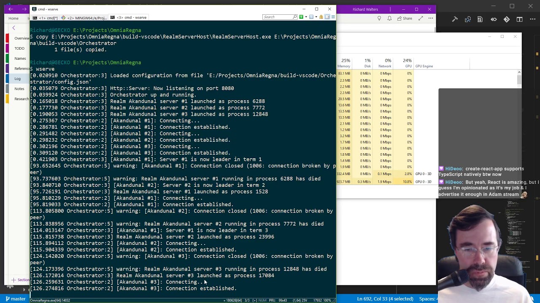Open the TODO page in OneNote
Screen dimensions: 540x303
tap(19, 48)
